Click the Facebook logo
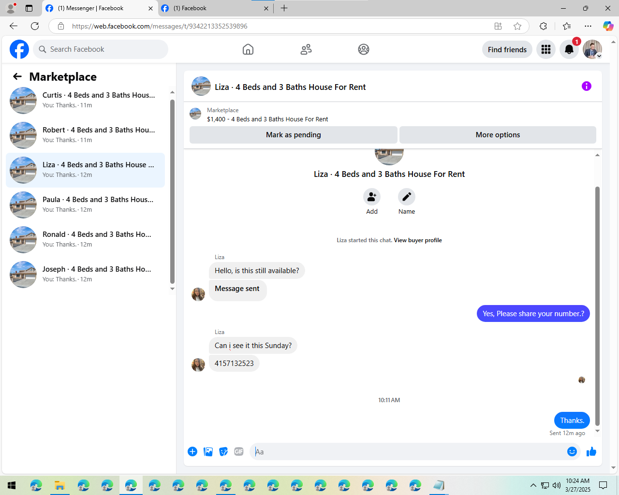619x495 pixels. click(x=19, y=49)
